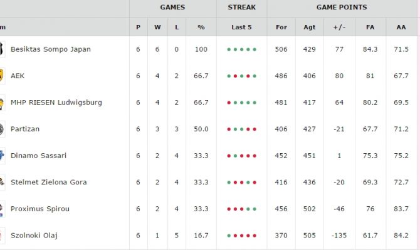Open the Besiktas Sompo Japan team link
This screenshot has width=420, height=250.
51,49
